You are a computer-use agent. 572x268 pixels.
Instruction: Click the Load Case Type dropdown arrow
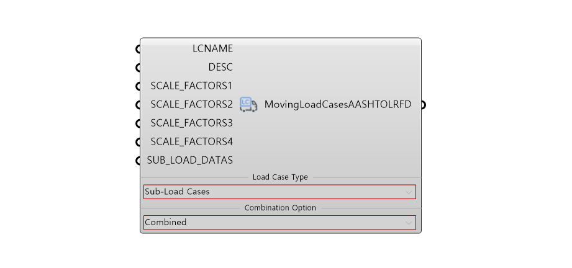(x=409, y=192)
